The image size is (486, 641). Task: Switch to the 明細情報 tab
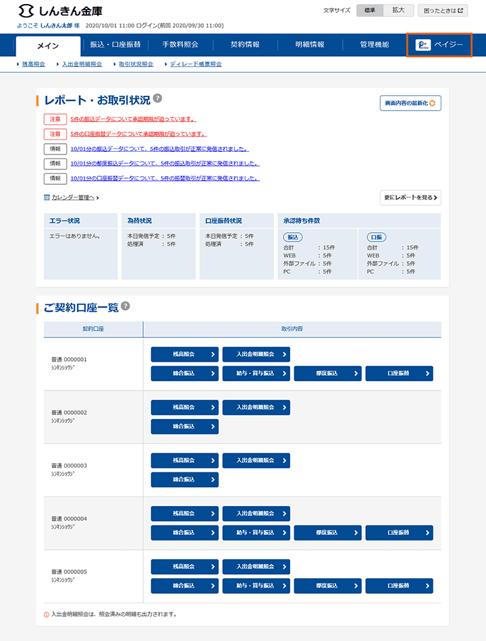pyautogui.click(x=309, y=45)
